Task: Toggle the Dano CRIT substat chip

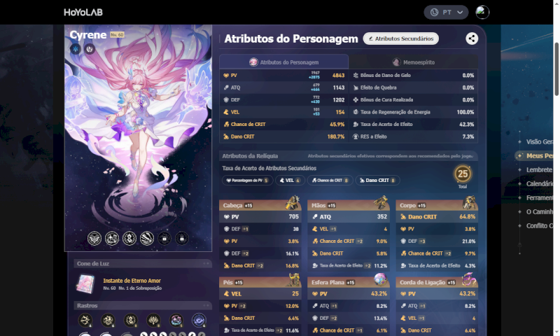Action: pyautogui.click(x=377, y=181)
